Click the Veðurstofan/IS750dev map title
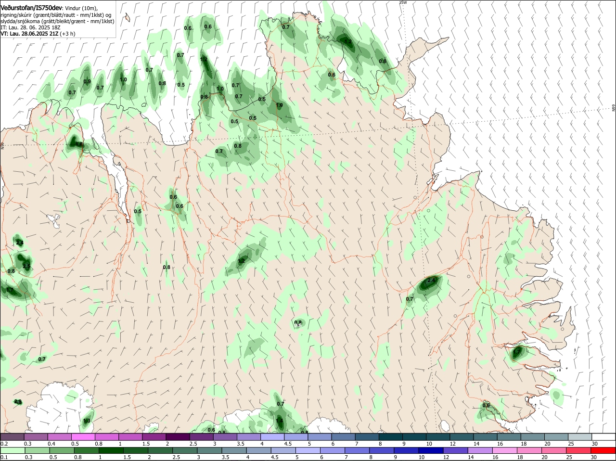 point(31,8)
